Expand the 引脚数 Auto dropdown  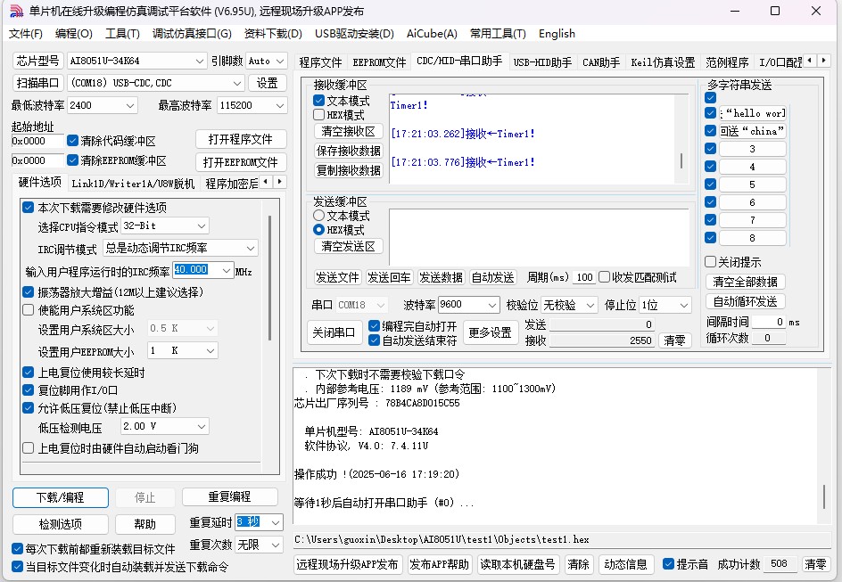point(280,61)
